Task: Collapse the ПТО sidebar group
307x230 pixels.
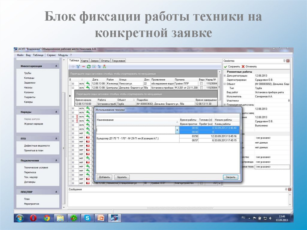Action: coord(56,139)
